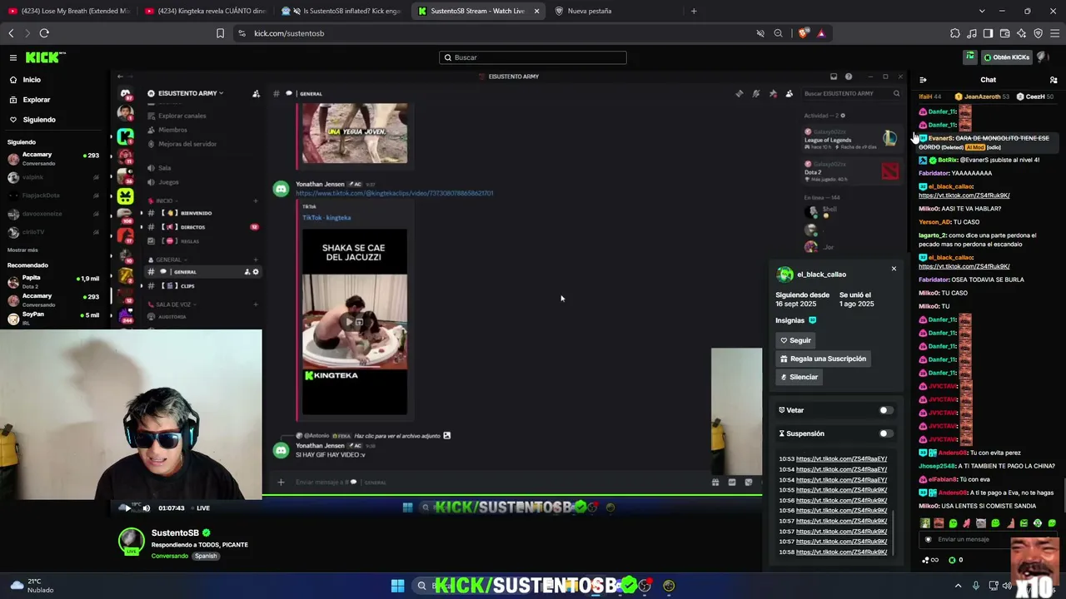The height and width of the screenshot is (599, 1066).
Task: Add a channel to SALA DE VOZ category
Action: pyautogui.click(x=256, y=304)
